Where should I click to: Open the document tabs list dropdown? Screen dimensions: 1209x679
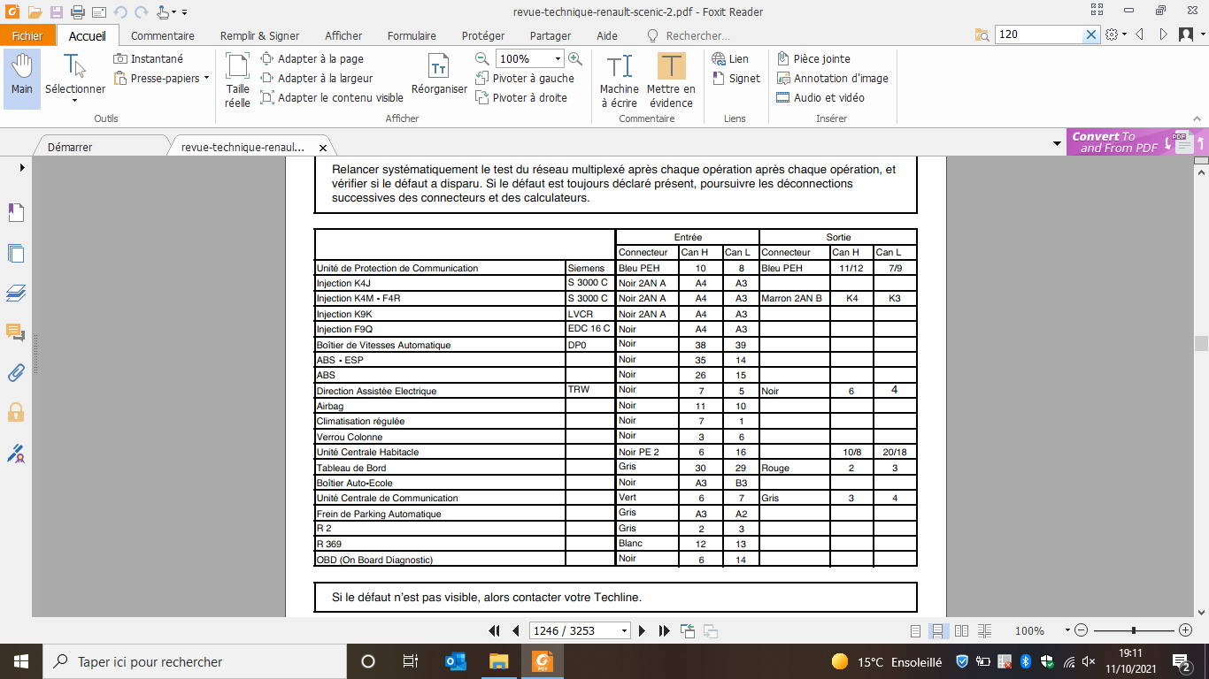pos(1058,143)
